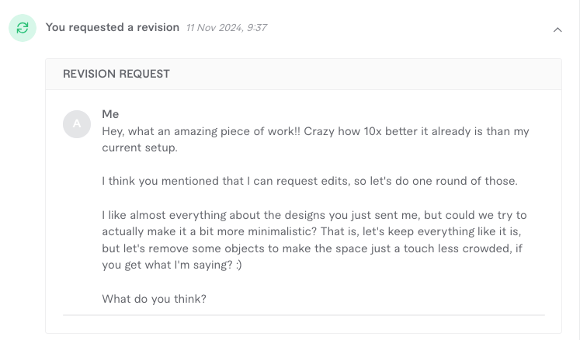Click the gray "A" avatar circle
Screen dimensions: 580x340
pos(77,124)
